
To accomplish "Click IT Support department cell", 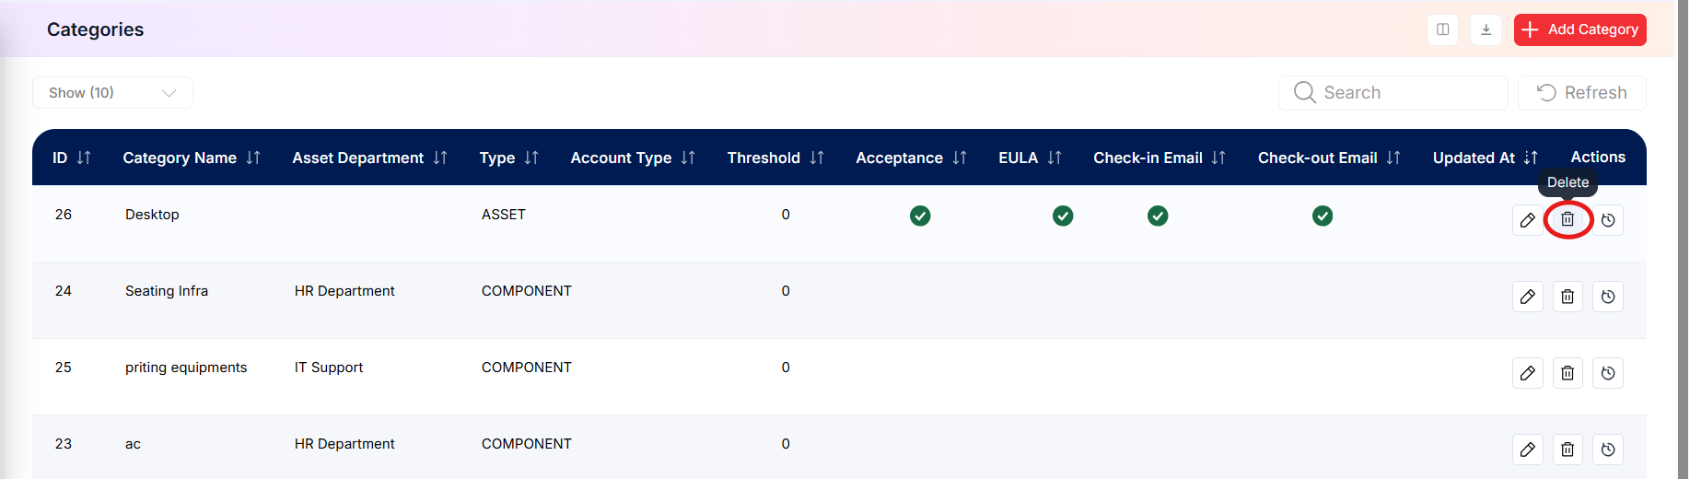I will [329, 368].
